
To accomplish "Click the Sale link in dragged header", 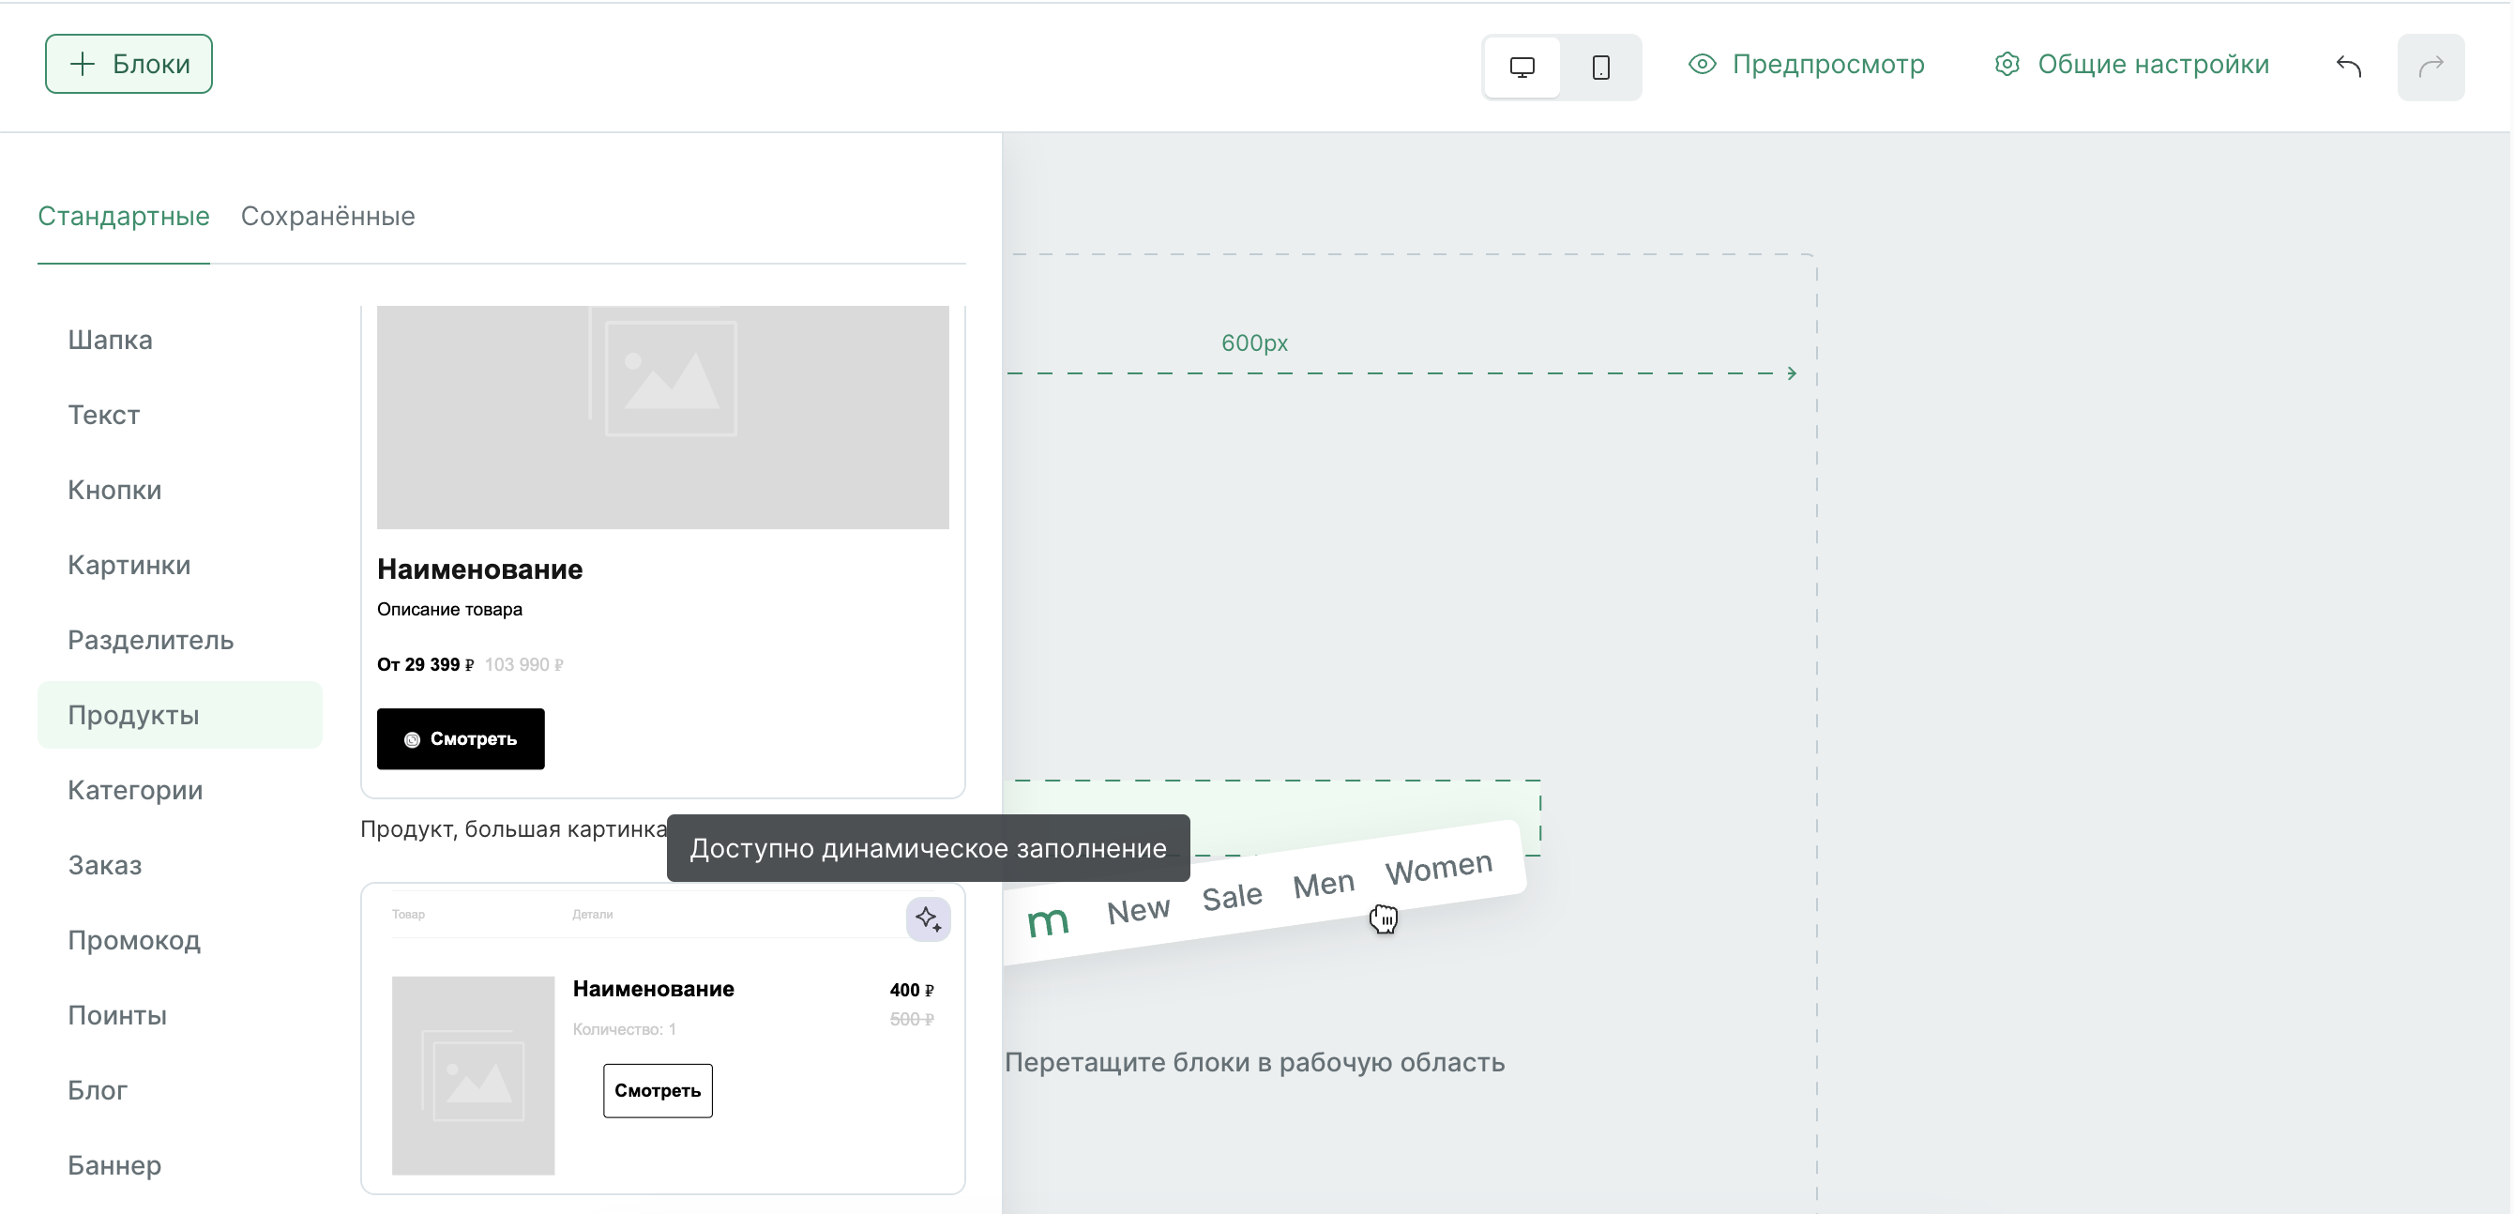I will click(x=1232, y=897).
